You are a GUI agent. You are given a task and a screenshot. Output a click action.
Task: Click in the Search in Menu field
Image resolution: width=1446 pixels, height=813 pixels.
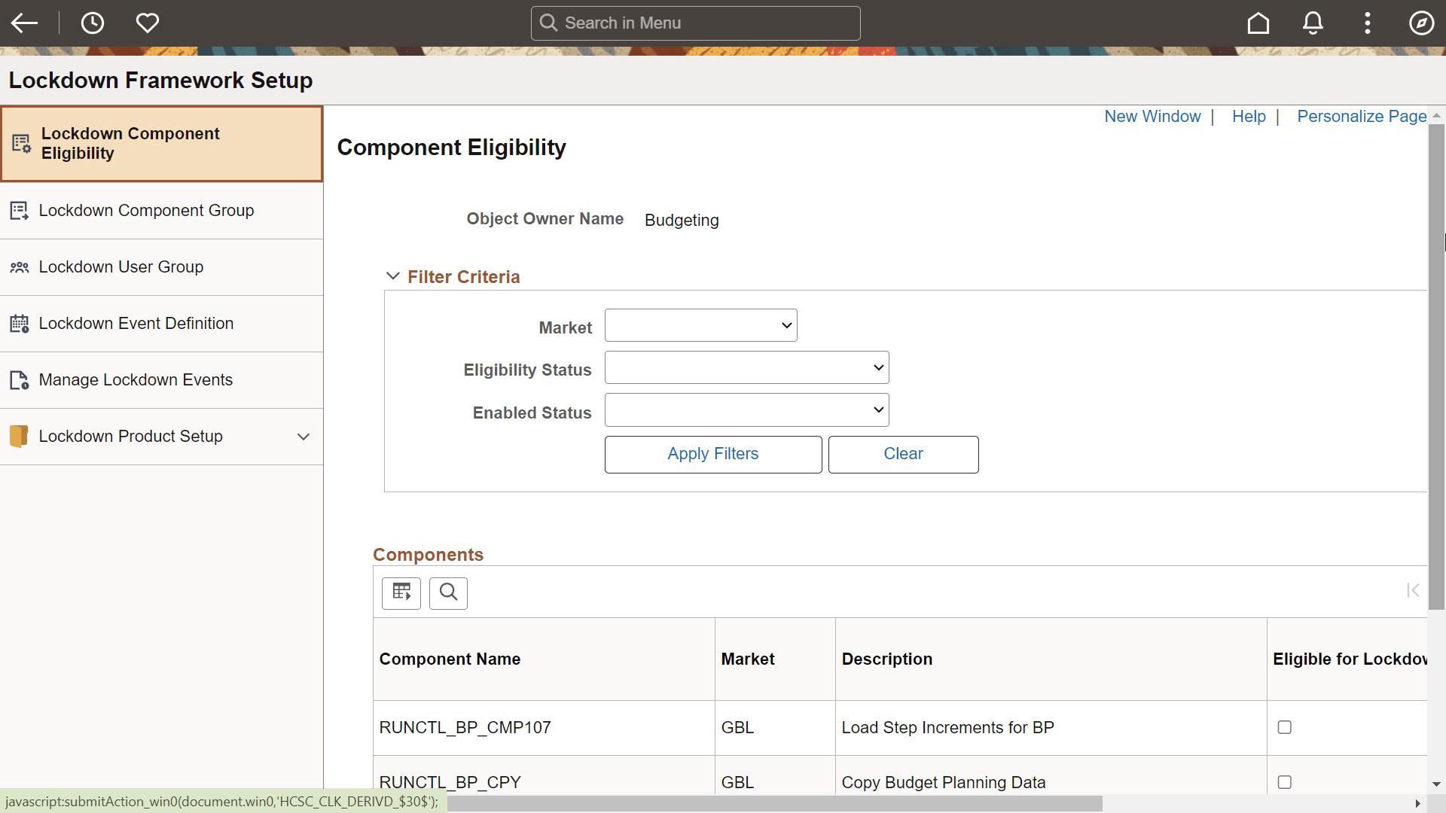tap(695, 23)
